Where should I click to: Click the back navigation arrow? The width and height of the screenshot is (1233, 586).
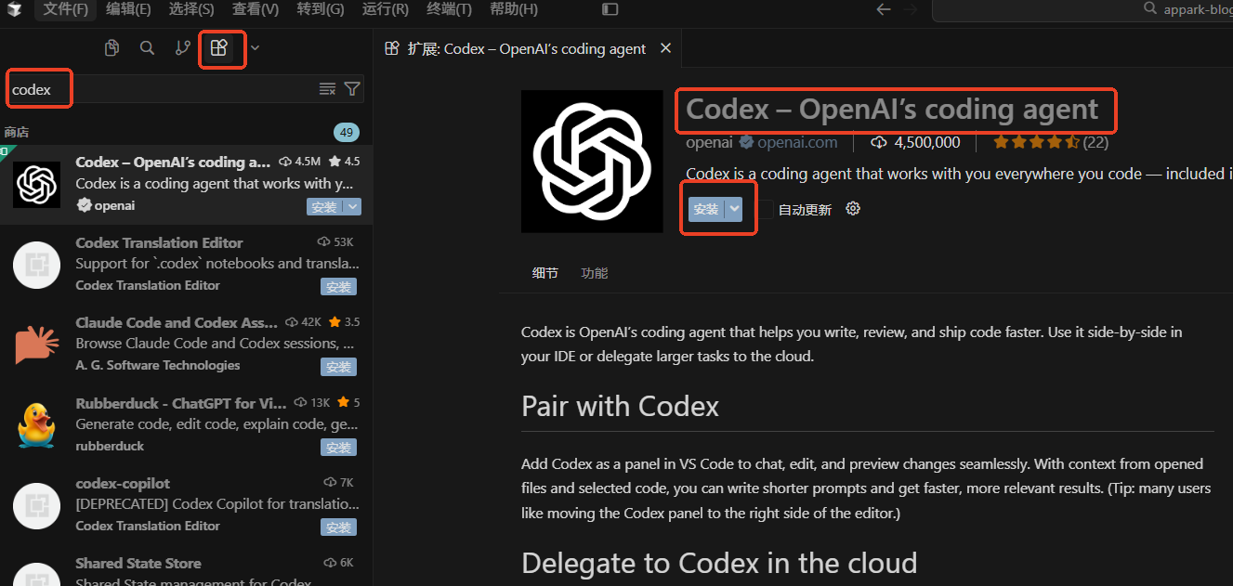coord(884,9)
